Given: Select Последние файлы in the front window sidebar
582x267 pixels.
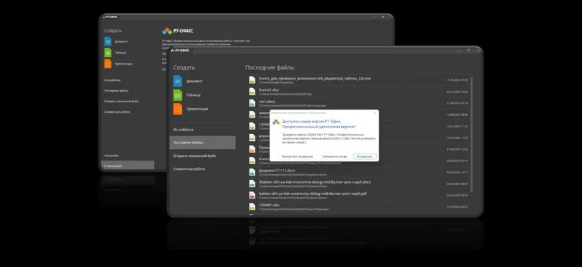Looking at the screenshot, I should pyautogui.click(x=202, y=143).
